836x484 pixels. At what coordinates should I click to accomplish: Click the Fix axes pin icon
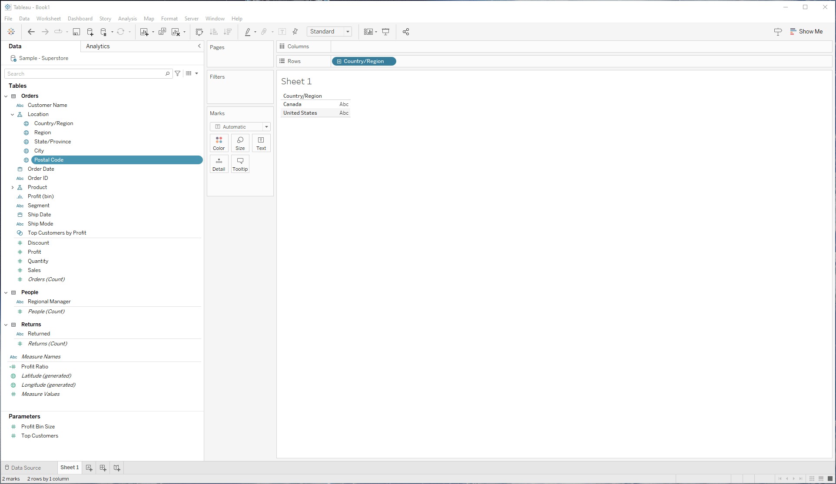click(x=295, y=32)
